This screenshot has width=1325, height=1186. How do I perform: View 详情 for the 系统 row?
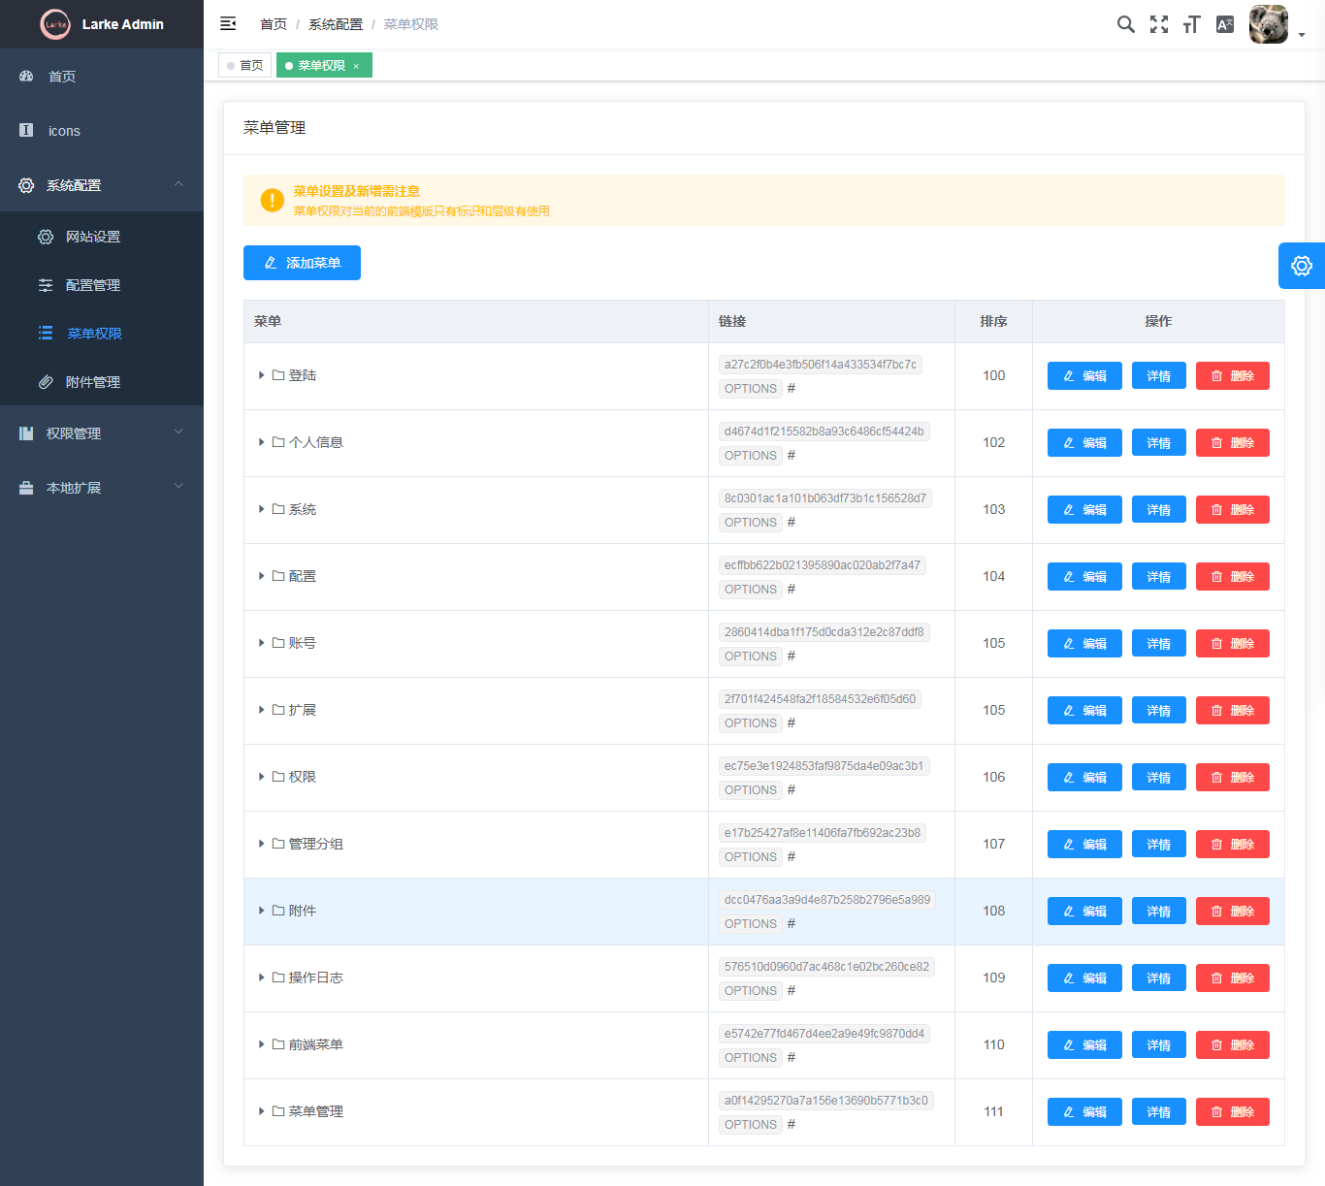point(1158,510)
